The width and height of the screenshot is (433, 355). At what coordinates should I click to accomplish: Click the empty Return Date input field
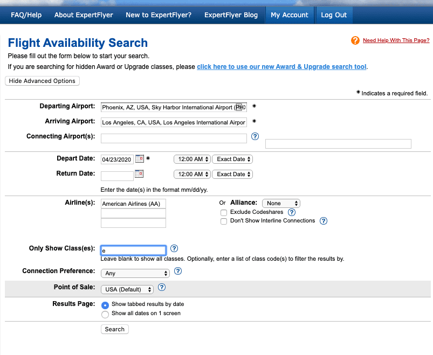coord(117,176)
